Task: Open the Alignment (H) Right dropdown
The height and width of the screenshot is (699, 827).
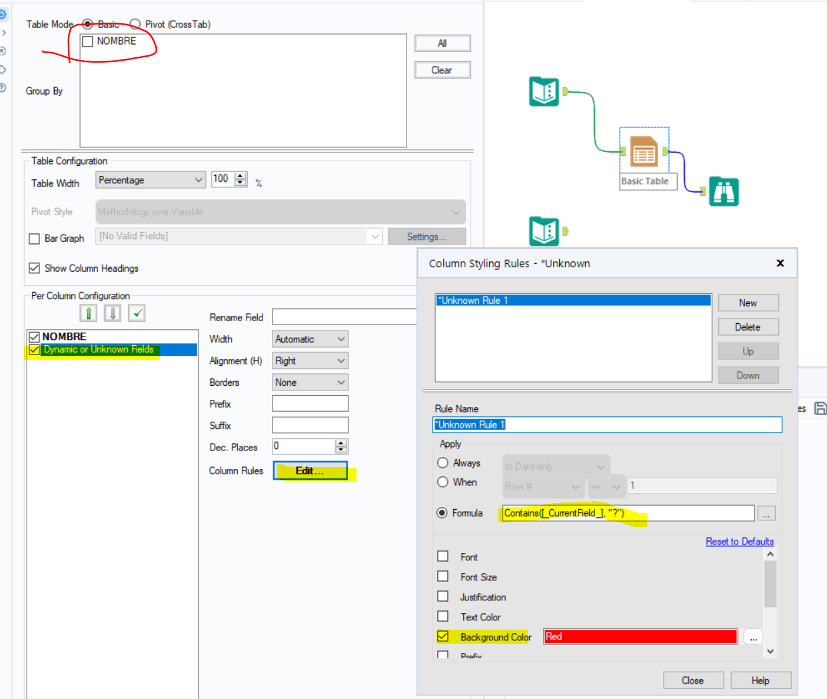Action: tap(309, 360)
